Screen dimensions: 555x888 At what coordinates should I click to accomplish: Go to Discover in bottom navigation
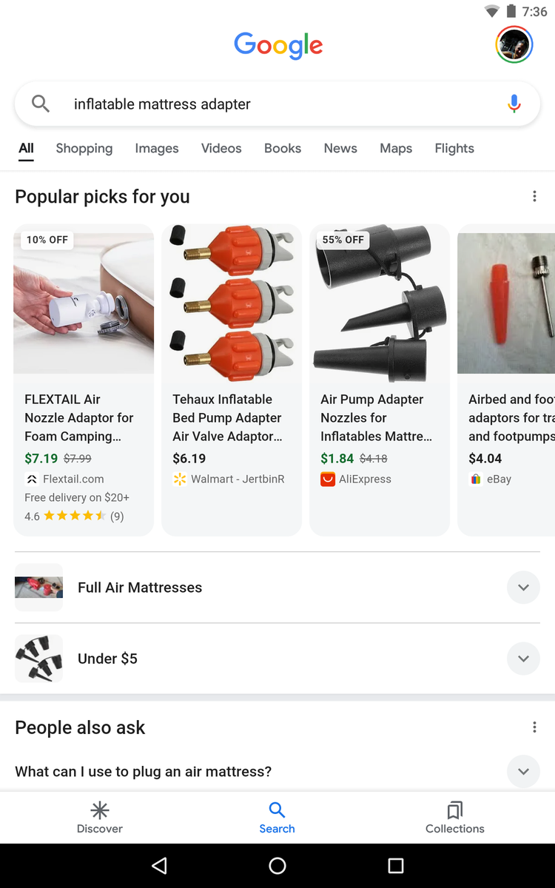(x=100, y=817)
